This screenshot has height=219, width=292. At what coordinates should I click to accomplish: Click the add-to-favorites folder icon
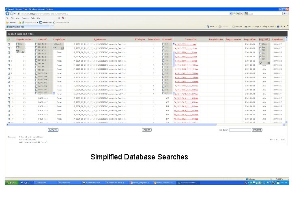[x=19, y=22]
